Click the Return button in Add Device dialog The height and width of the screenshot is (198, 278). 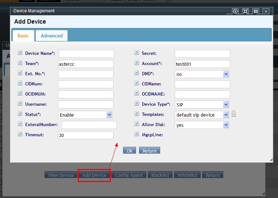tap(149, 151)
